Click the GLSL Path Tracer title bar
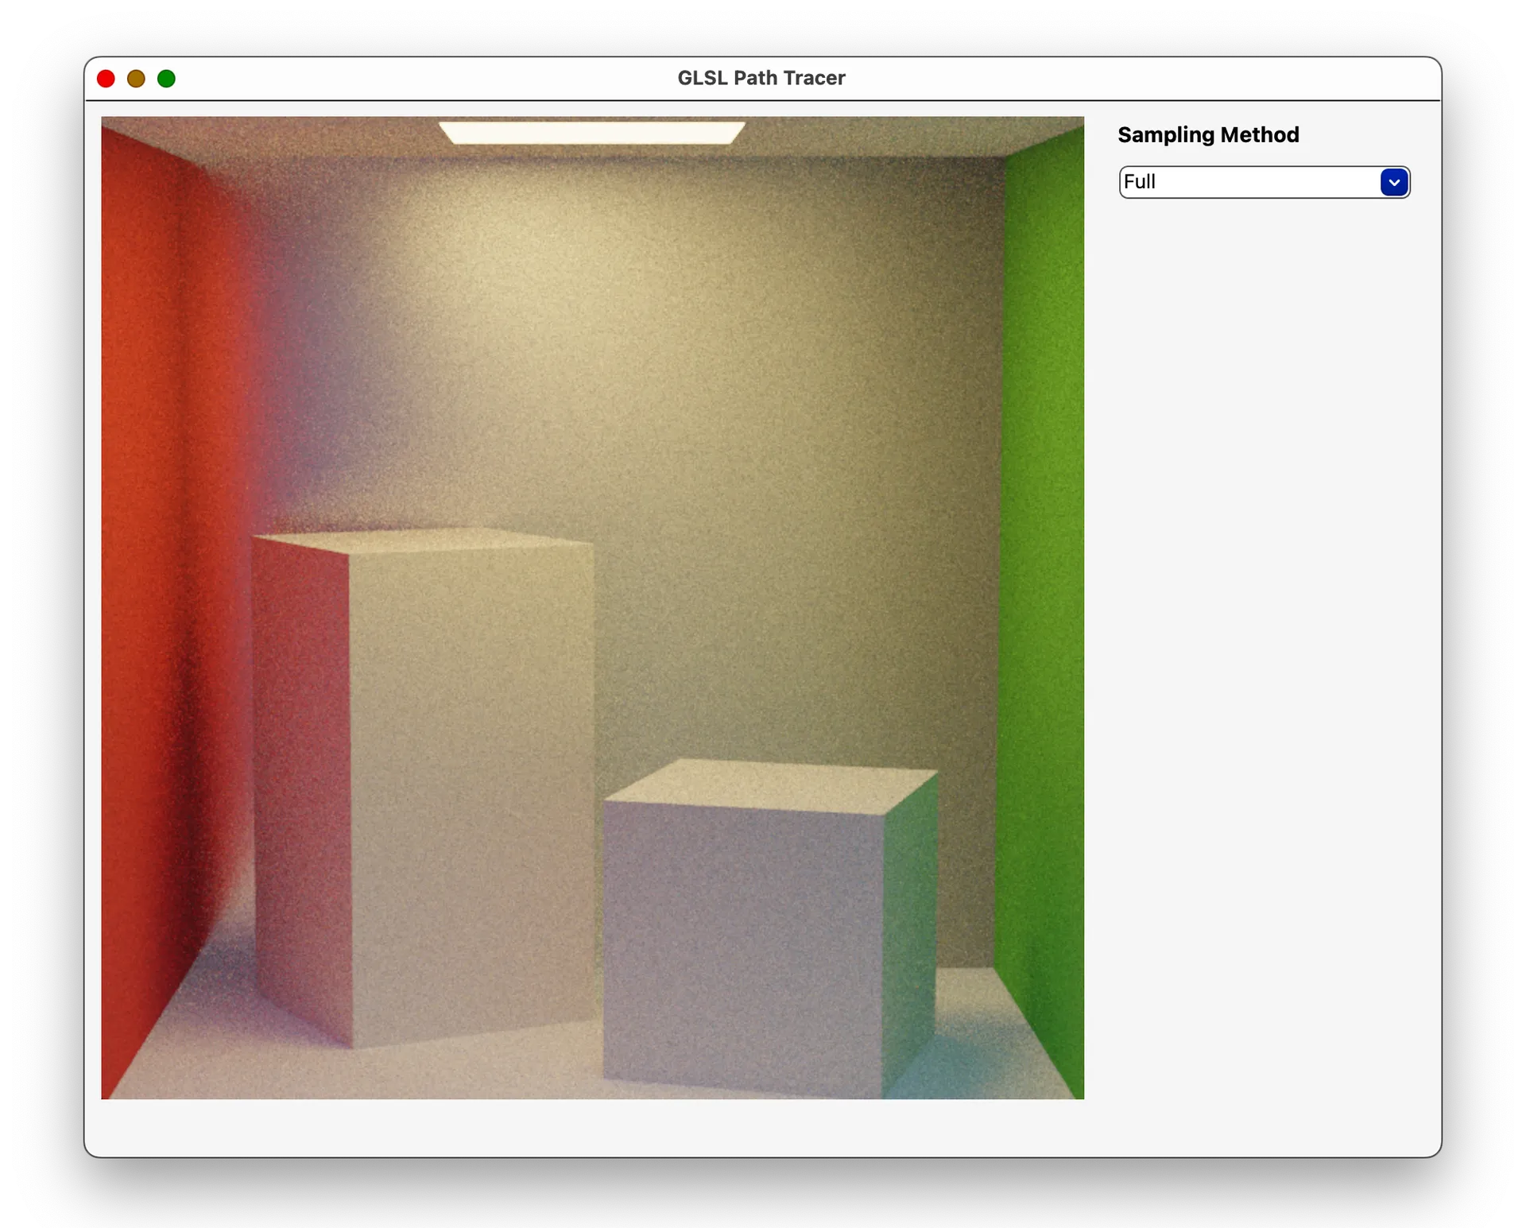This screenshot has width=1526, height=1228. 761,78
